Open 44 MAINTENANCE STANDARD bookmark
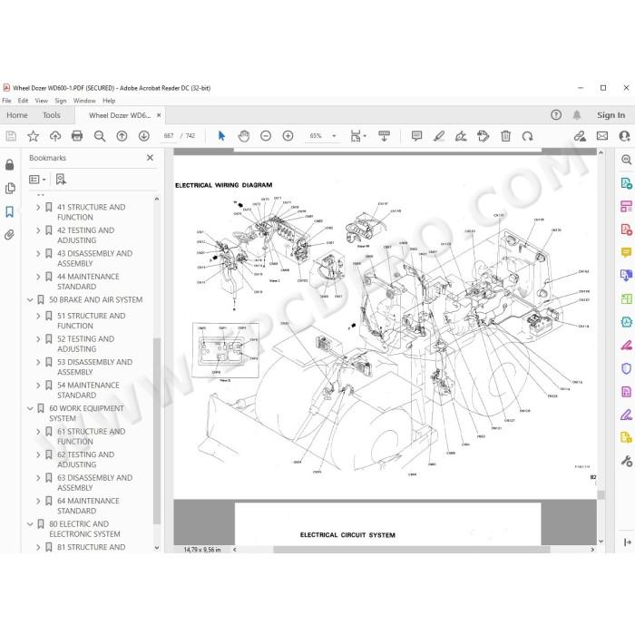The height and width of the screenshot is (635, 635). pyautogui.click(x=88, y=281)
